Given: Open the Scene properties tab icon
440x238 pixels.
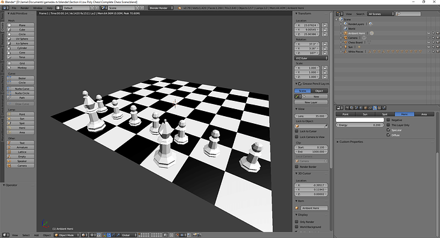Looking at the screenshot, I should [x=356, y=108].
